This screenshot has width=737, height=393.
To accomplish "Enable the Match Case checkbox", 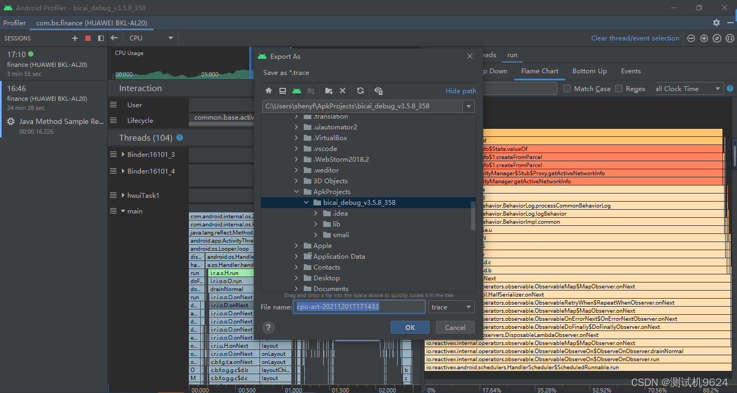I will tap(567, 88).
